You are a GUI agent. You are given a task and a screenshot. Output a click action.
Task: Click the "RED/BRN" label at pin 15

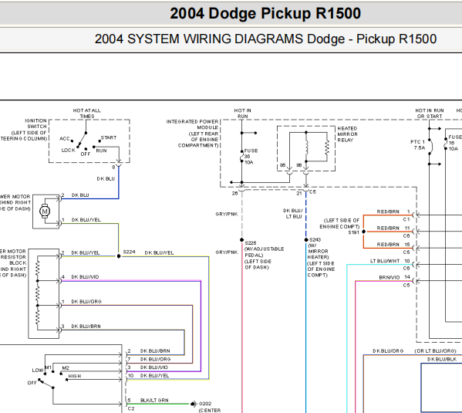click(388, 245)
